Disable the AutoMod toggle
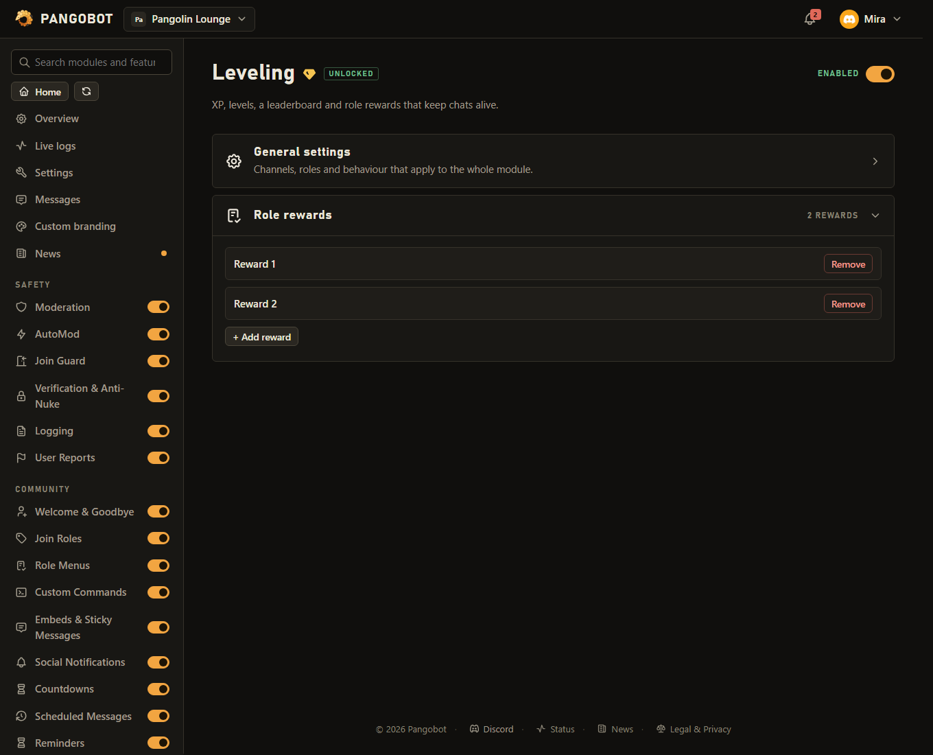This screenshot has height=755, width=933. pyautogui.click(x=158, y=334)
